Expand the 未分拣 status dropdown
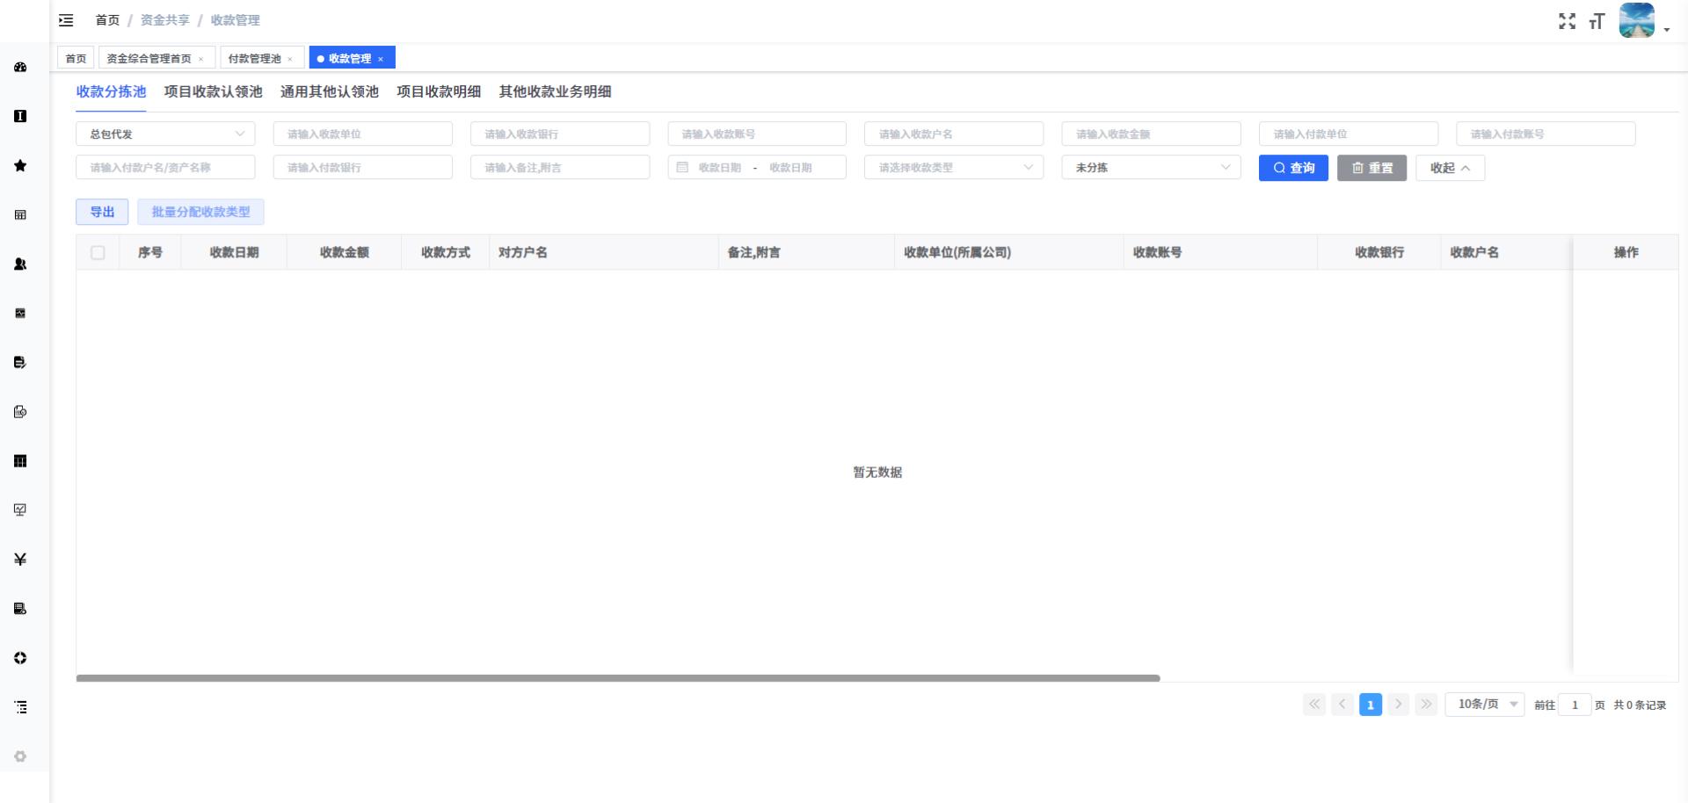Screen dimensions: 1688x803 pyautogui.click(x=1151, y=168)
